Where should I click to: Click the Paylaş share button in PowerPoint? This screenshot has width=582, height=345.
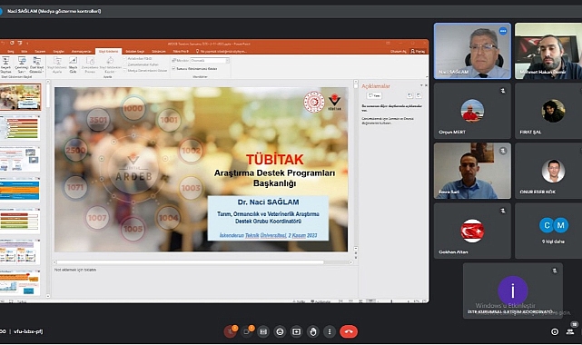click(x=418, y=51)
